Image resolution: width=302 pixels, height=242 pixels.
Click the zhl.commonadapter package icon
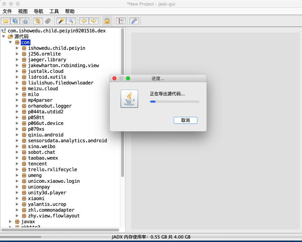tap(24, 210)
